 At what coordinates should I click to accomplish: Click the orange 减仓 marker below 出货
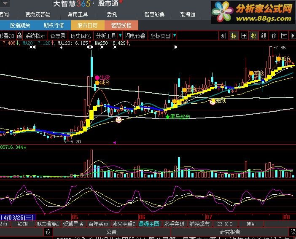click(x=97, y=83)
